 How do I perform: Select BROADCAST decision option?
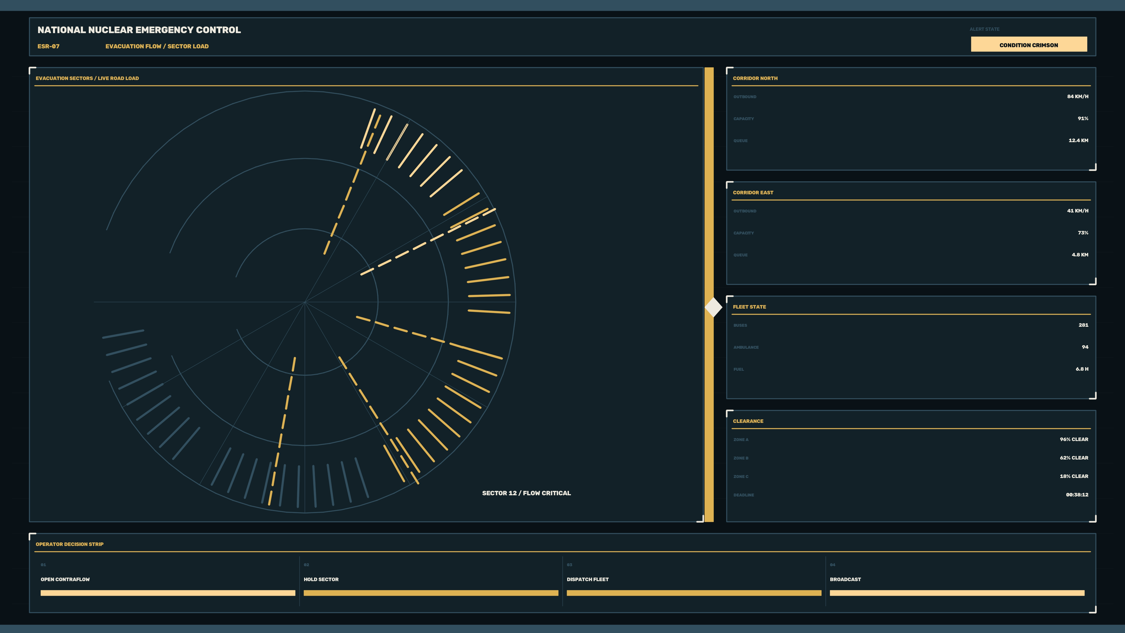coord(957,581)
